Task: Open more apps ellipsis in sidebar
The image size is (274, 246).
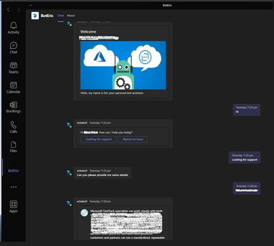Action: (x=13, y=187)
